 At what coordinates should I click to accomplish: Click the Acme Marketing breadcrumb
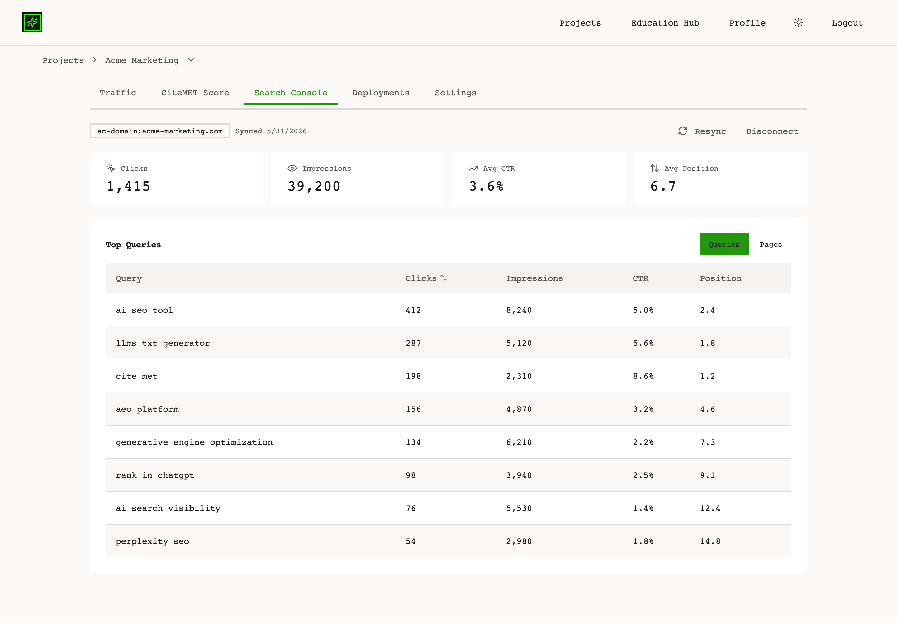pyautogui.click(x=142, y=60)
